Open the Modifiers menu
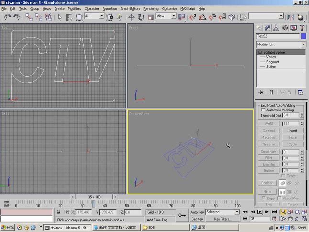309x232 pixels. coord(74,9)
